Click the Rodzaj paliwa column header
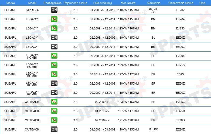The width and height of the screenshot is (211, 134). click(x=52, y=3)
